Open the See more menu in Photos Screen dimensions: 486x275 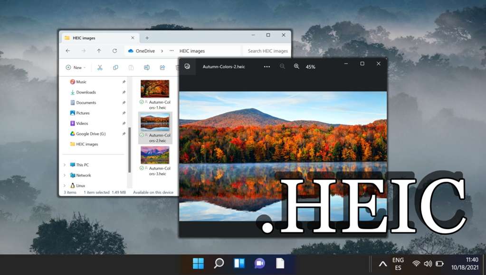click(x=266, y=67)
